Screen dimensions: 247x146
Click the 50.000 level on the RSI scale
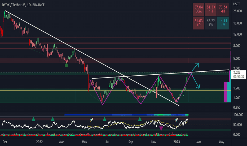pyautogui.click(x=237, y=125)
